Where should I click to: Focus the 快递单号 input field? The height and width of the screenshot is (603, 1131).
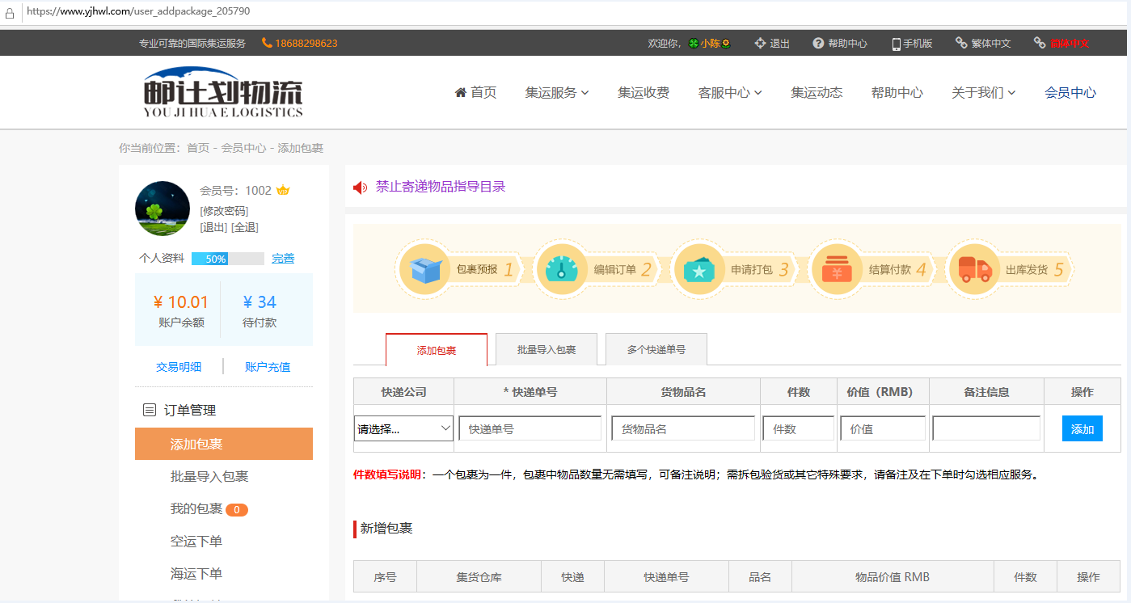click(530, 428)
